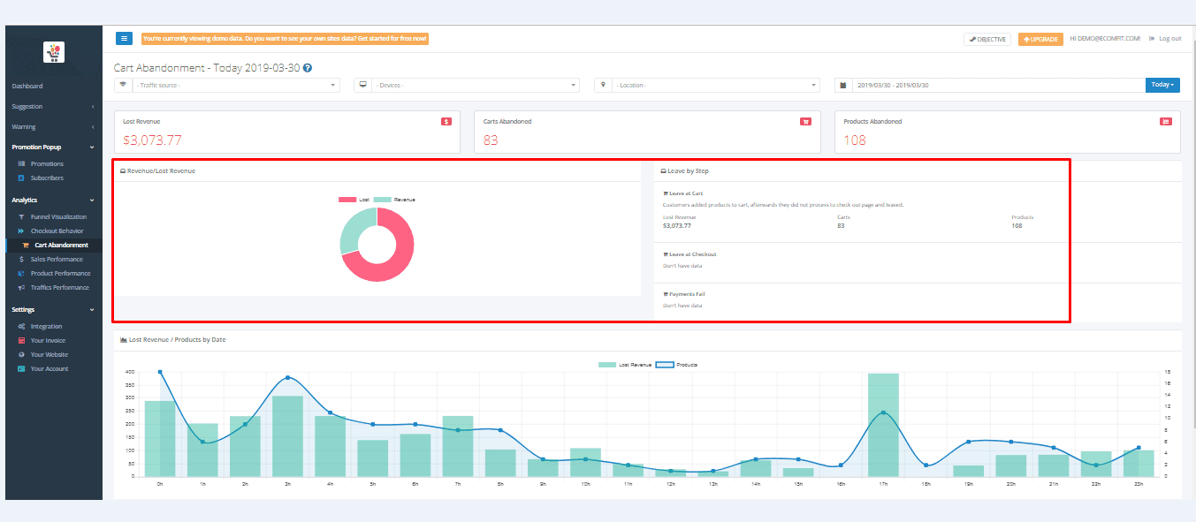1196x522 pixels.
Task: Click the orange Upgrade button
Action: 1040,39
